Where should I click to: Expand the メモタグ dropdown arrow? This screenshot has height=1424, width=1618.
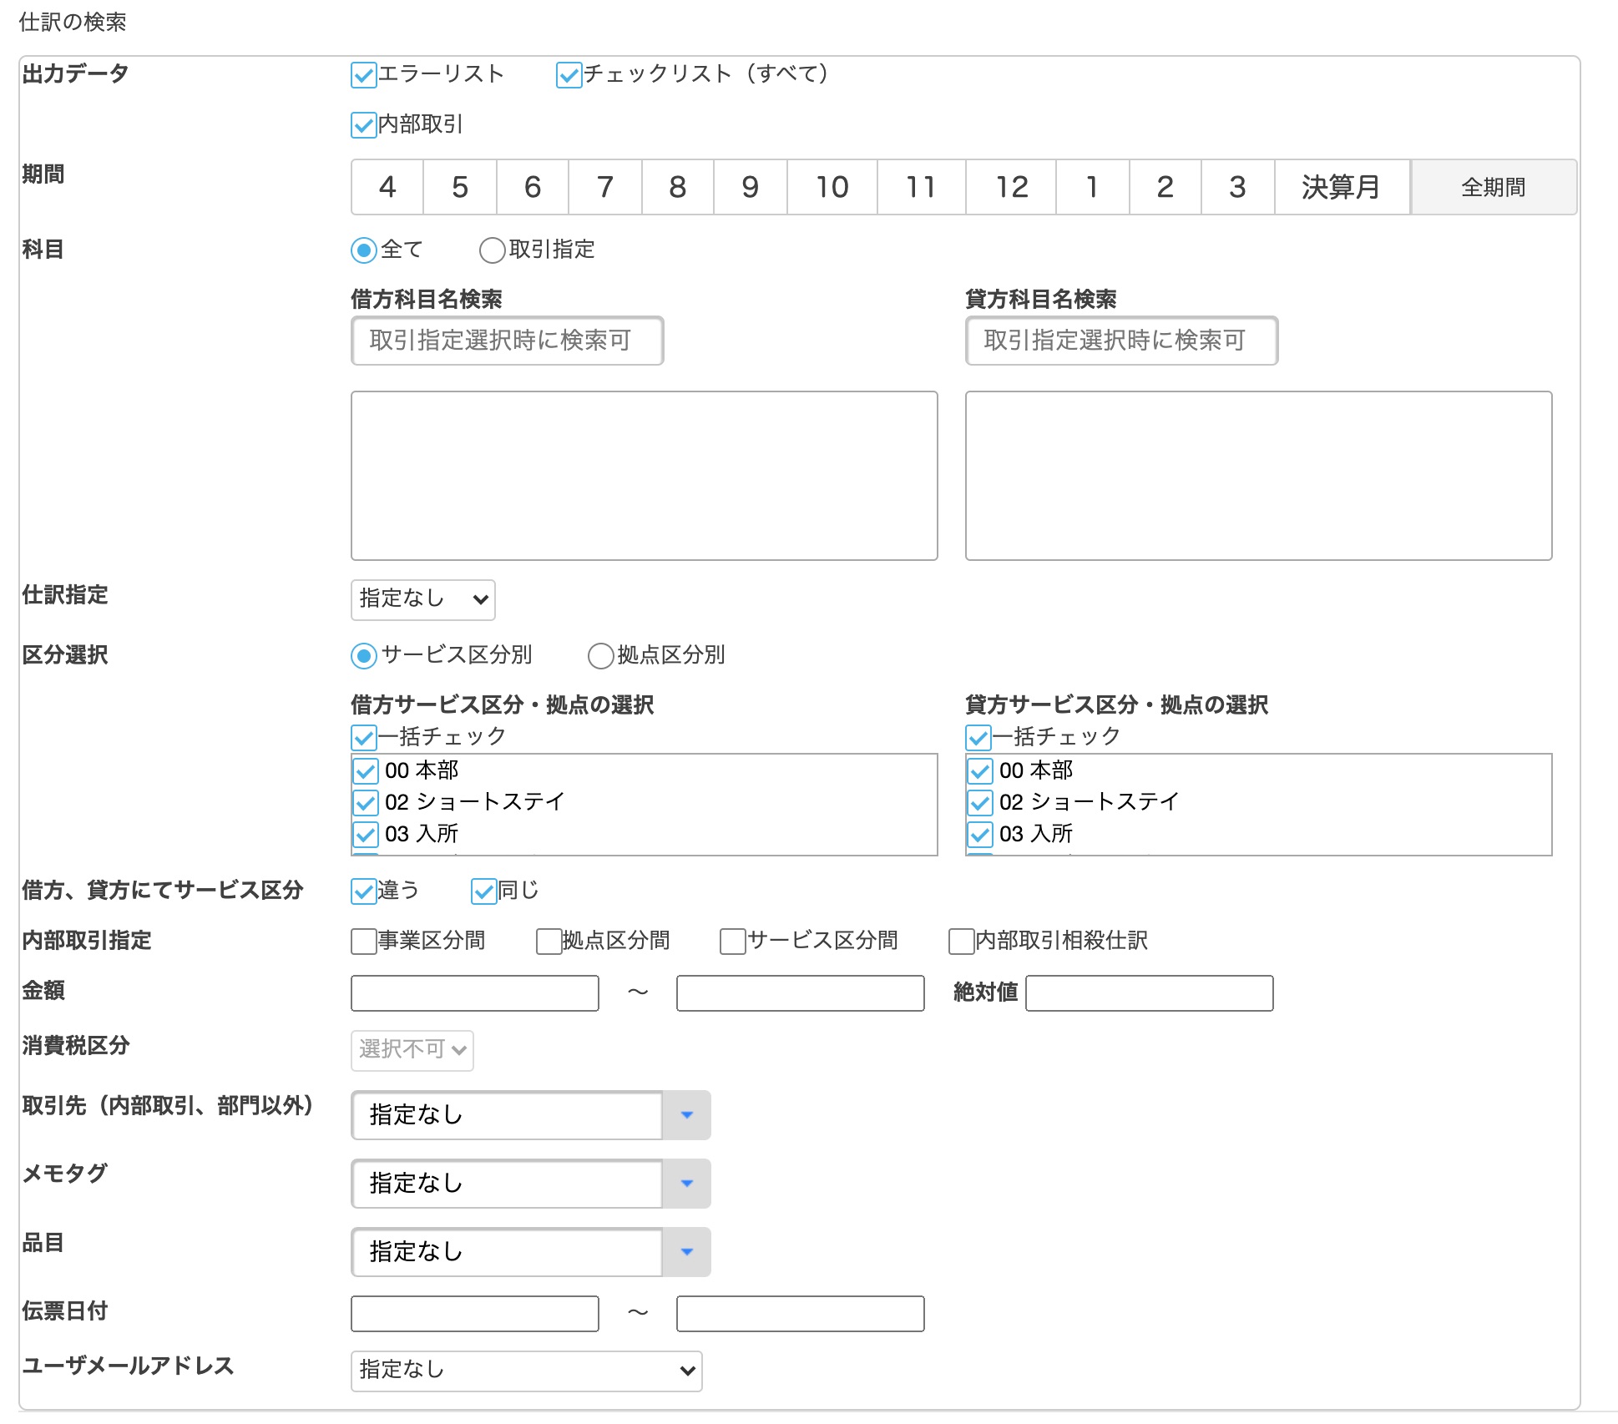(x=687, y=1184)
